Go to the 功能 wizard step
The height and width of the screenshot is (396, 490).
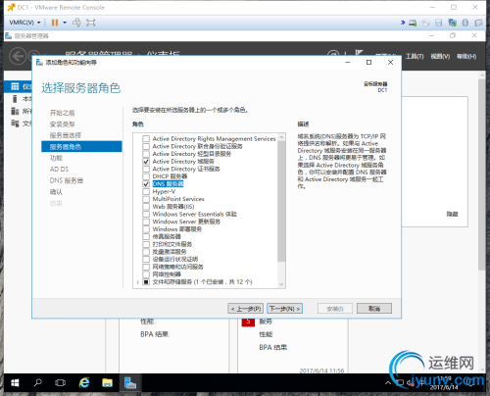pos(56,158)
